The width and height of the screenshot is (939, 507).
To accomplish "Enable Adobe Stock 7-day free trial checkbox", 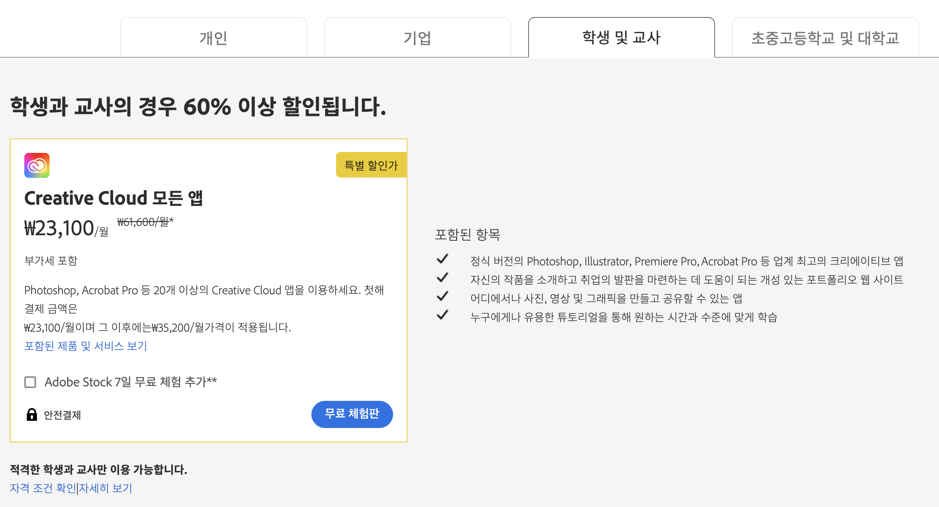I will (30, 382).
